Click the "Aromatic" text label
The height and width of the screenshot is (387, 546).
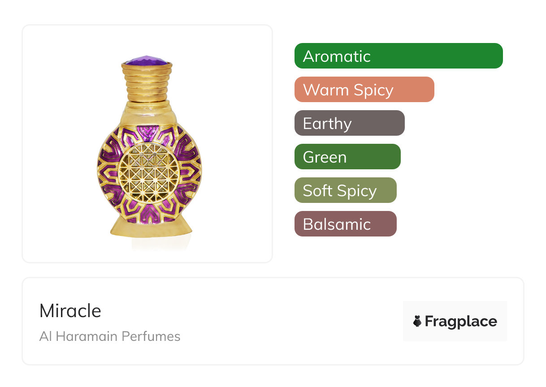[x=337, y=56]
